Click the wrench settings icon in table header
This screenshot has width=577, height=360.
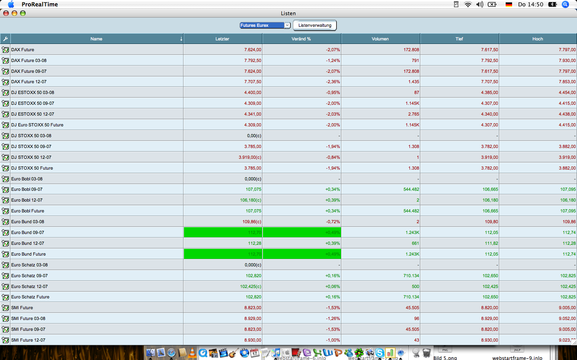5,39
